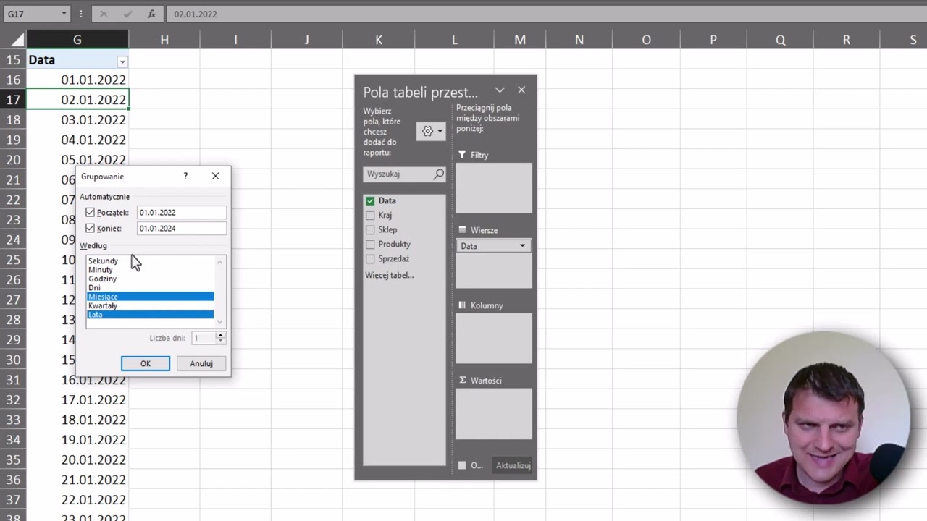Check the Sprzedaż field checkbox
This screenshot has width=927, height=521.
pyautogui.click(x=370, y=258)
